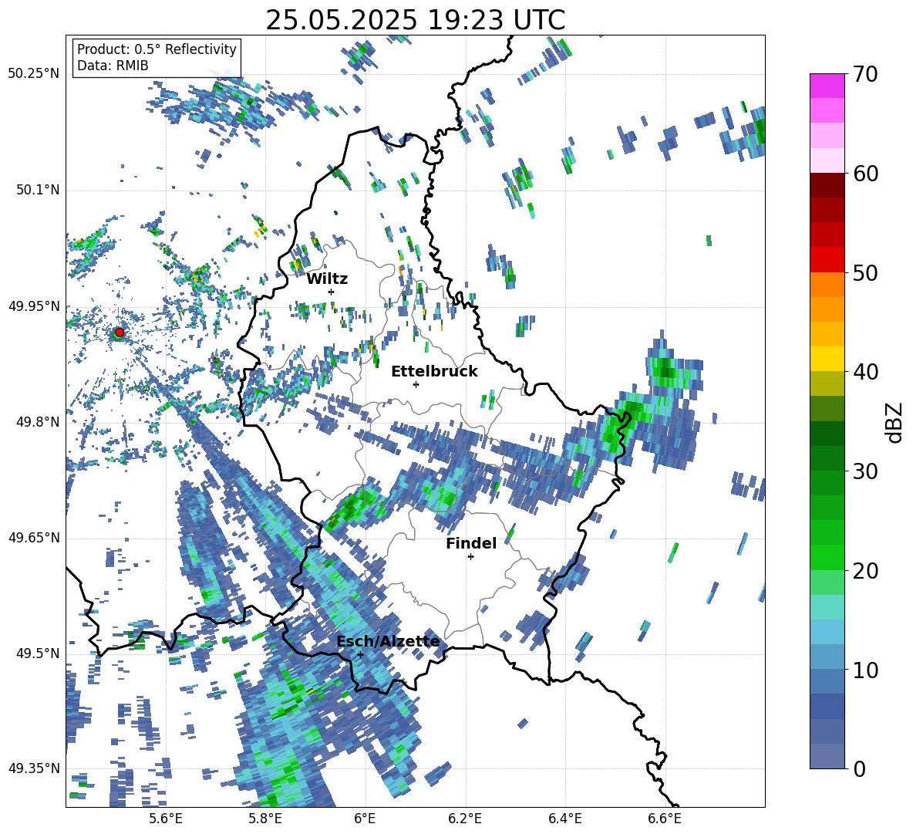Click "Data: RMIB" text in legend box
The image size is (913, 834).
(113, 66)
